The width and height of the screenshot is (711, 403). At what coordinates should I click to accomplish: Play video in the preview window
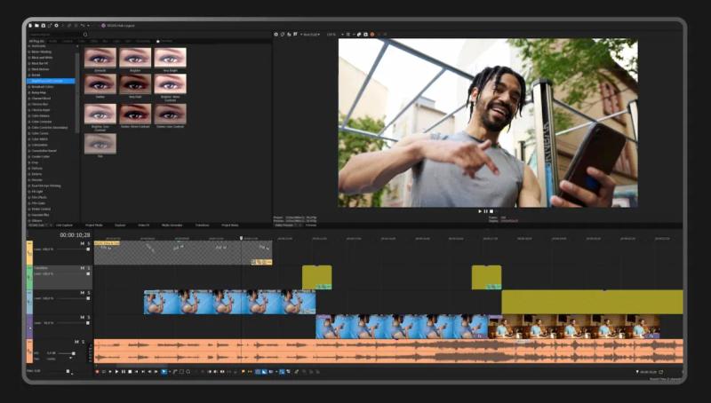pos(480,211)
